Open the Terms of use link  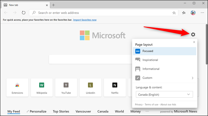click(x=151, y=104)
